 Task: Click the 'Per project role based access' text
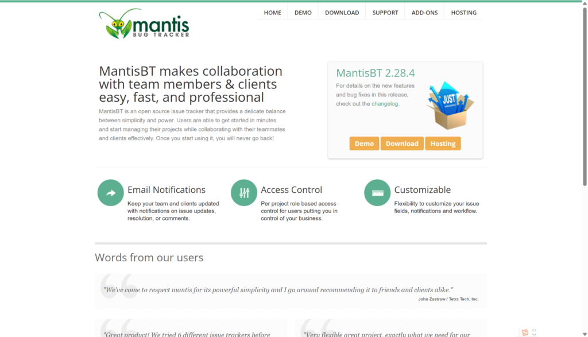tap(299, 211)
